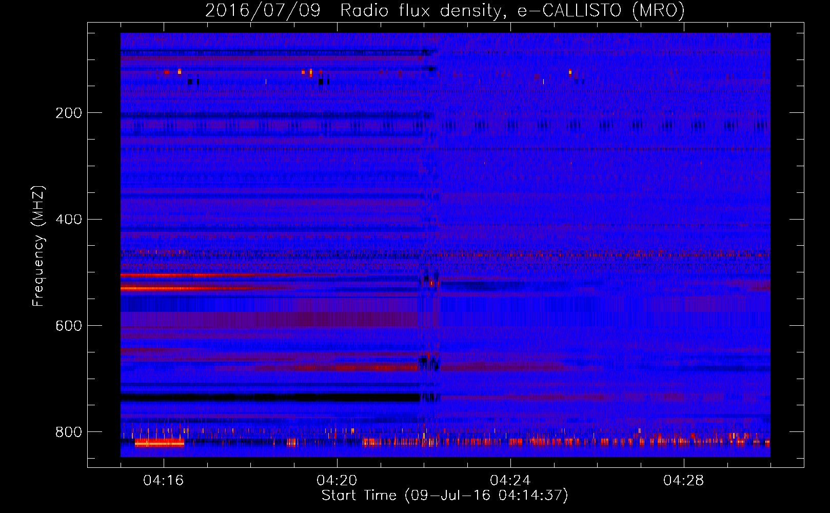830x513 pixels.
Task: Click the '04:24' time axis label
Action: [510, 480]
